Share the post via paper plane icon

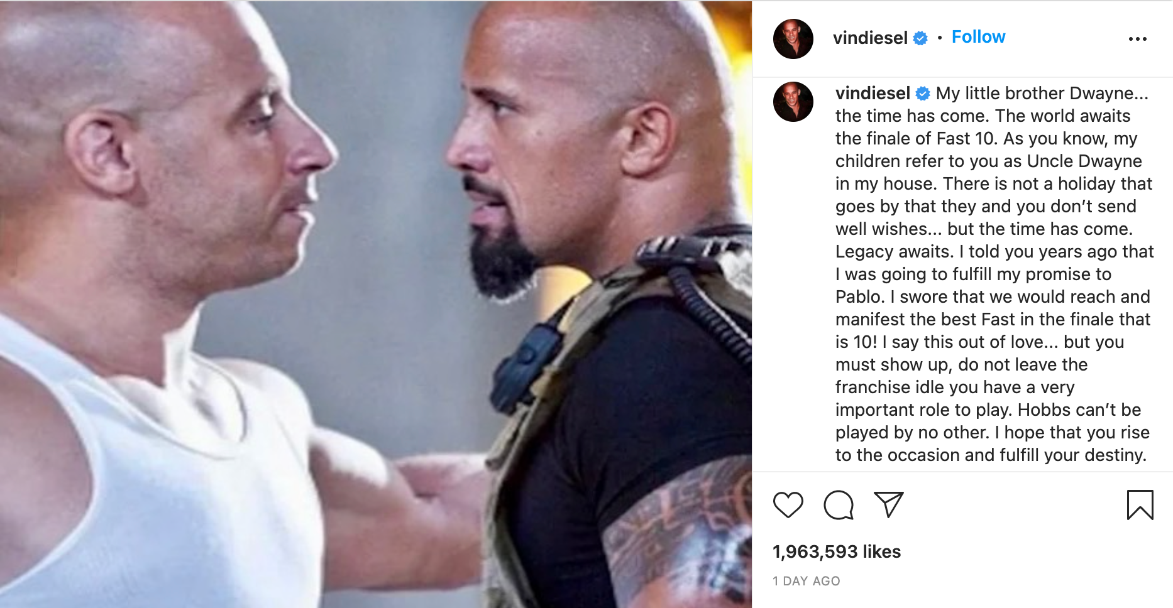[x=888, y=504]
